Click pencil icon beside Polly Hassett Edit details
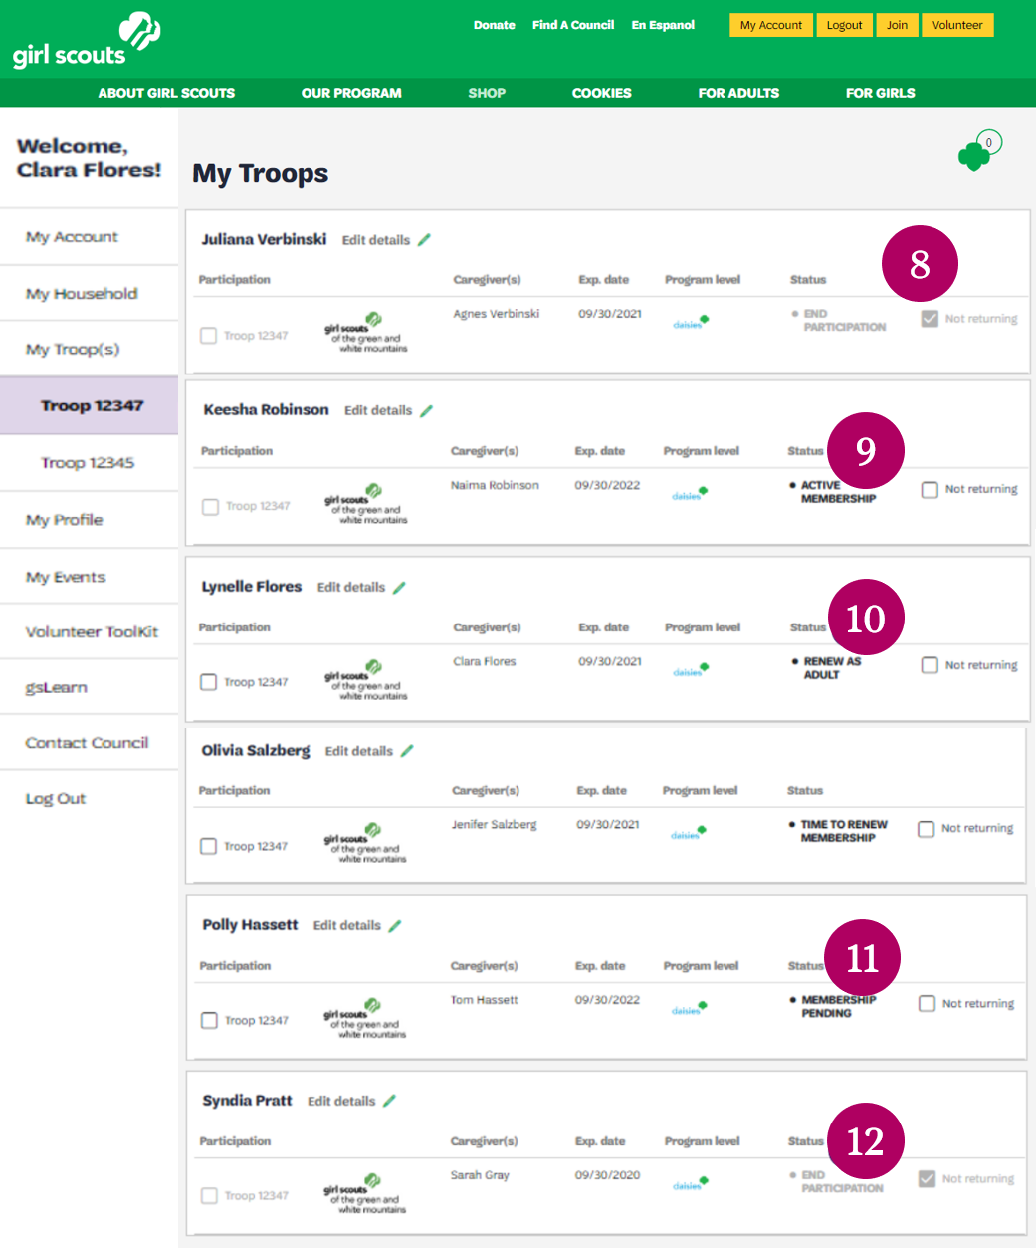Viewport: 1036px width, 1248px height. pos(395,926)
